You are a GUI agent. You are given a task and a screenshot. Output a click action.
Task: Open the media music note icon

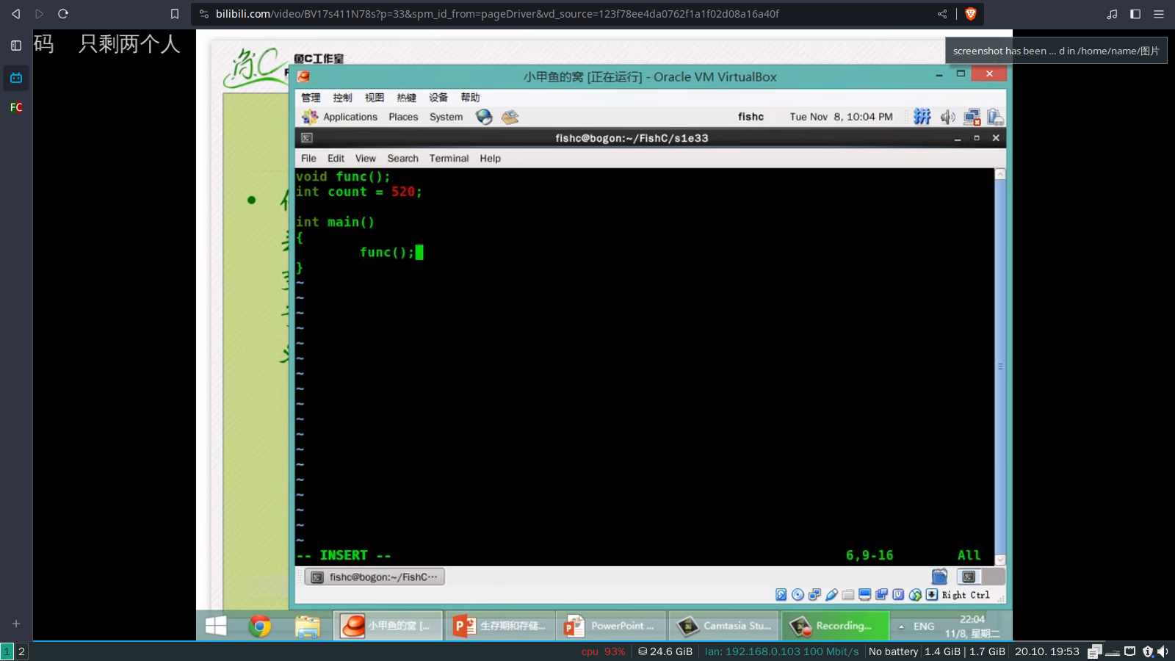[1112, 14]
